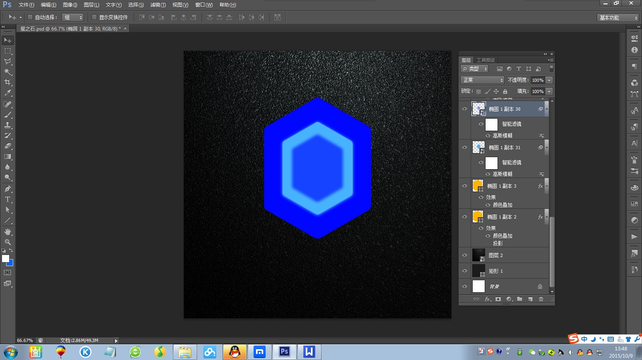Open the 不透明度 slider dropdown arrow
Screen dimensions: 642x360
pyautogui.click(x=549, y=80)
